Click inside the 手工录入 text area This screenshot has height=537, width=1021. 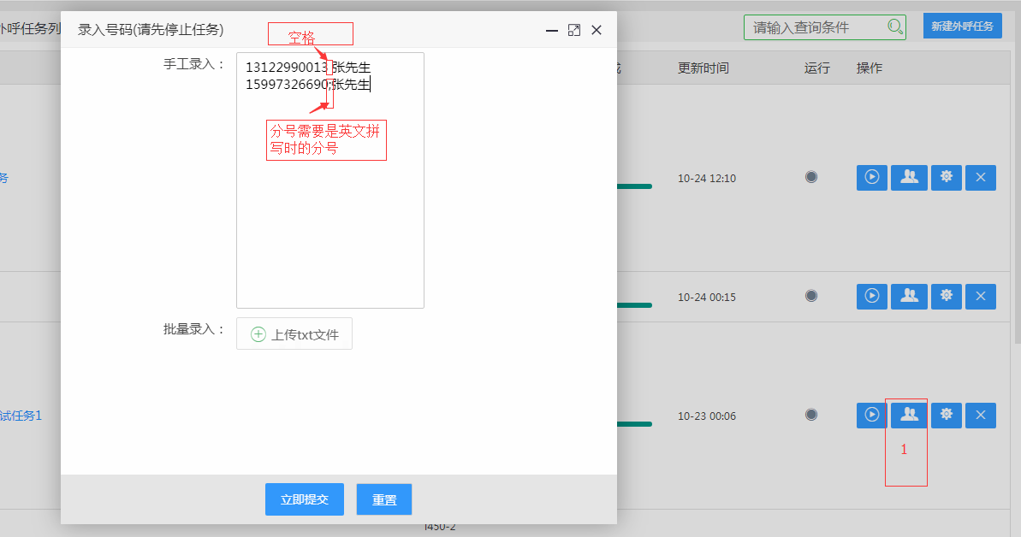click(x=329, y=205)
